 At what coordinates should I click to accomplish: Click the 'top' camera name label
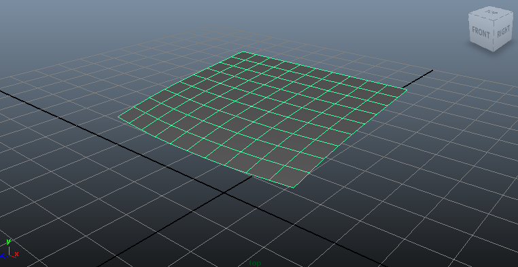tap(255, 263)
